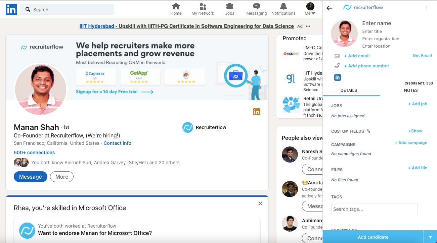Click the custom fields pencil edit icon

pos(368,131)
